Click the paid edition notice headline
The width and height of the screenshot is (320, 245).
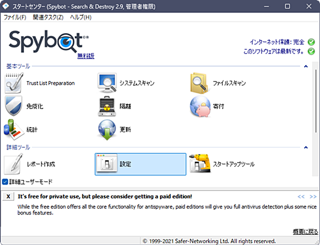click(x=105, y=196)
